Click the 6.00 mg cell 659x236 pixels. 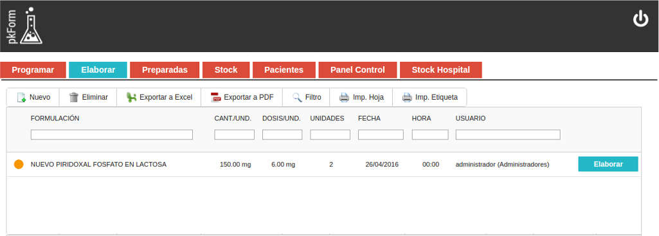[284, 165]
